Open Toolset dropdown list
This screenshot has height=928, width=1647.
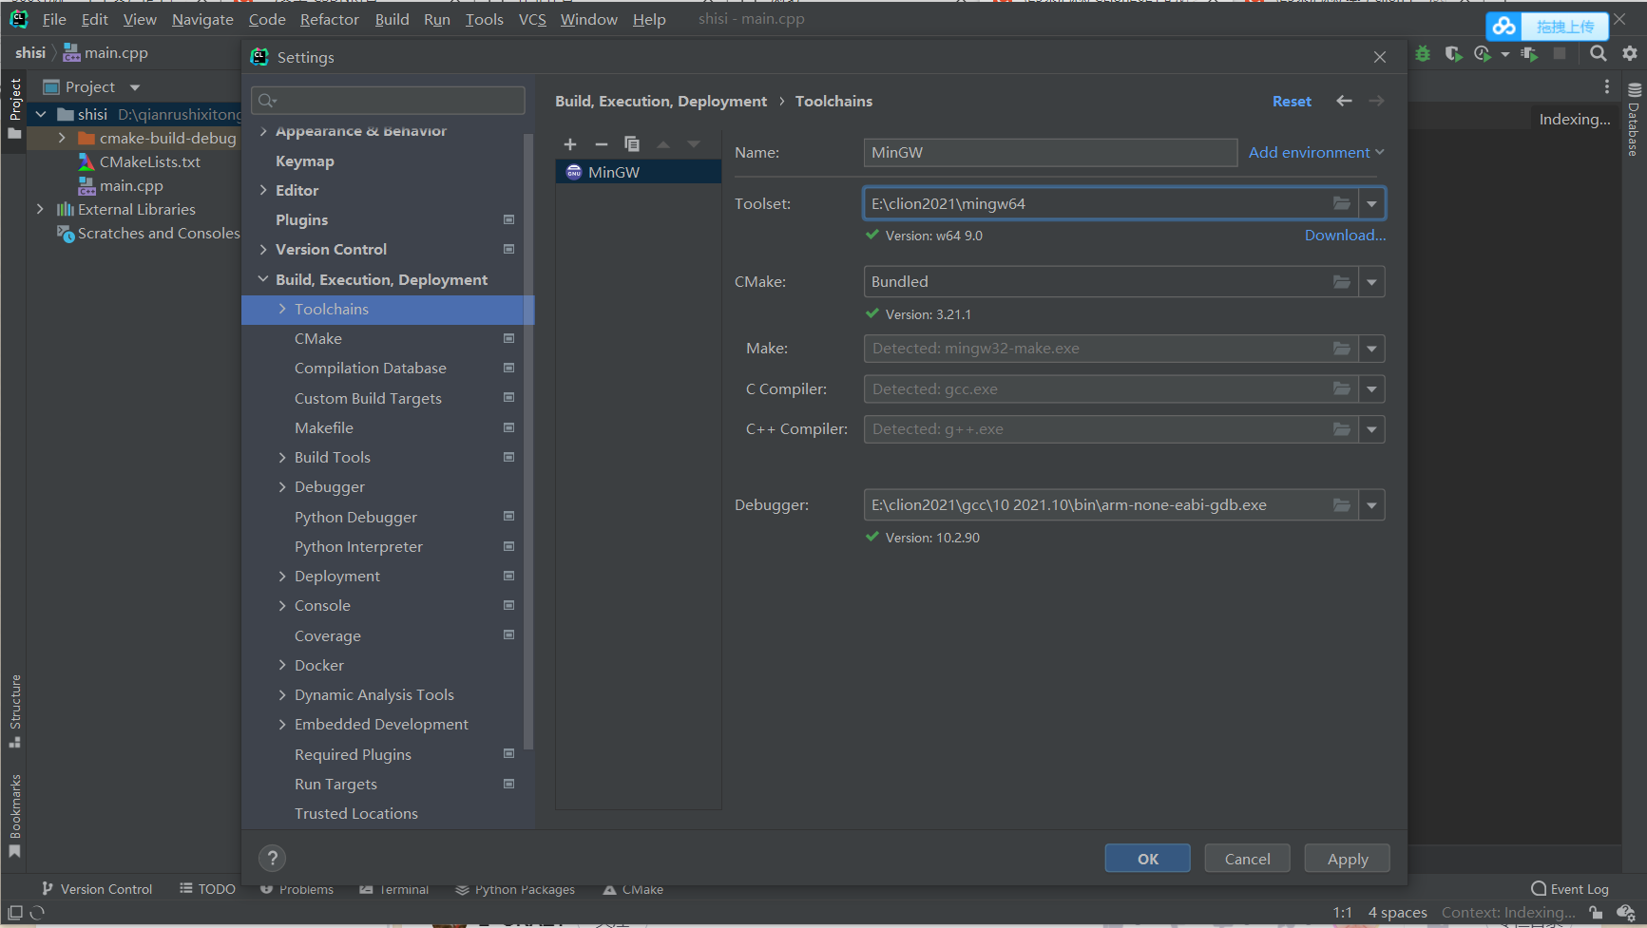pos(1371,203)
